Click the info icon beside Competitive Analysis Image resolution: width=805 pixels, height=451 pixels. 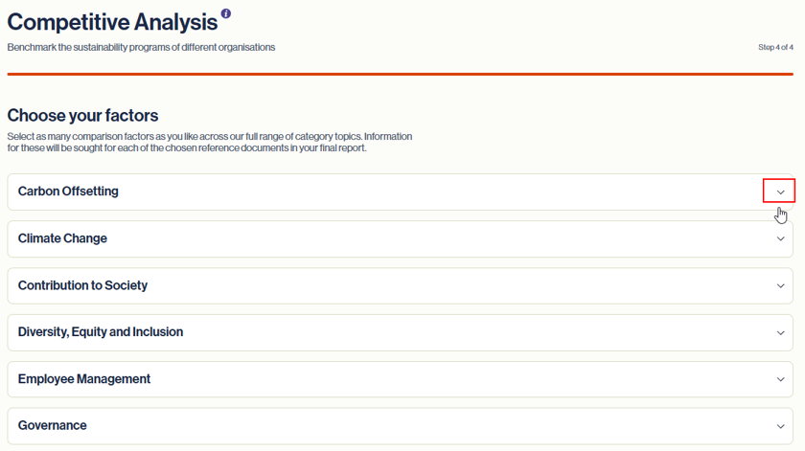coord(226,13)
